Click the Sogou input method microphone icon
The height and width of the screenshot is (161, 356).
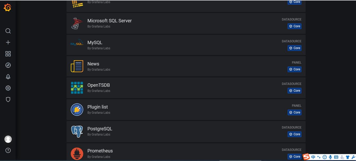(330, 157)
